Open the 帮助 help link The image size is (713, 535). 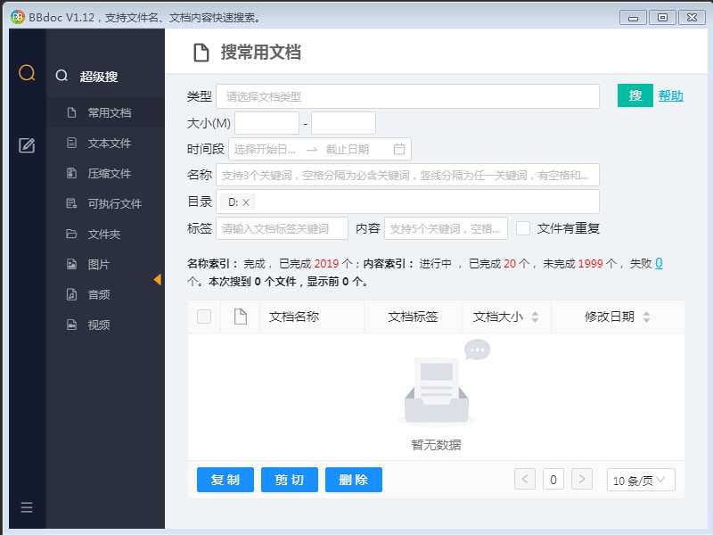[x=671, y=95]
